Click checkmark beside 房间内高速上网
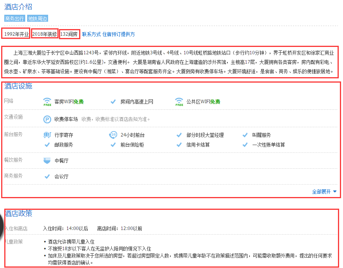 click(113, 102)
